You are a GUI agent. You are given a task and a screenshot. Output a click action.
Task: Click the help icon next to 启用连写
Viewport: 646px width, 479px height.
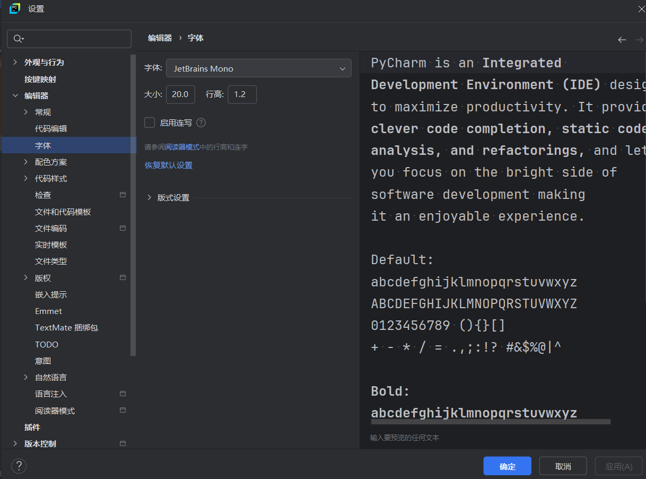(201, 123)
